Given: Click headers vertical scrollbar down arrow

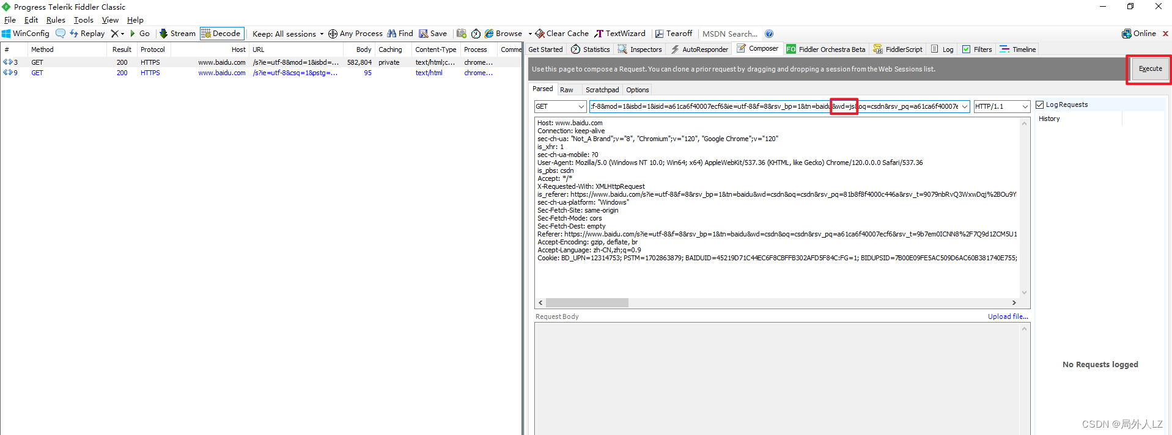Looking at the screenshot, I should pos(1025,293).
